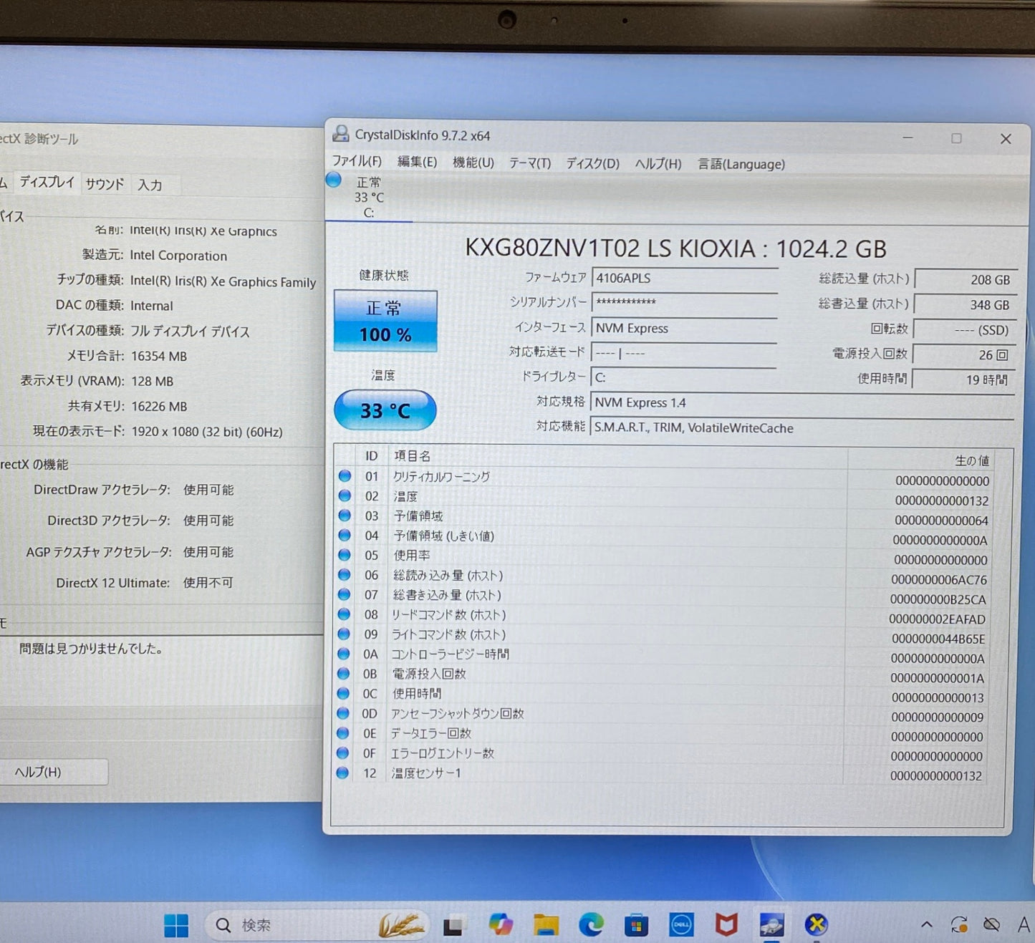This screenshot has height=943, width=1035.
Task: Open the ディスク(D) menu
Action: pyautogui.click(x=592, y=163)
